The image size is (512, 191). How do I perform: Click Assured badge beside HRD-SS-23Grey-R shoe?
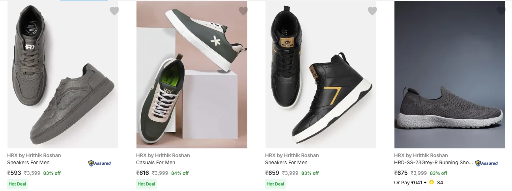click(486, 163)
